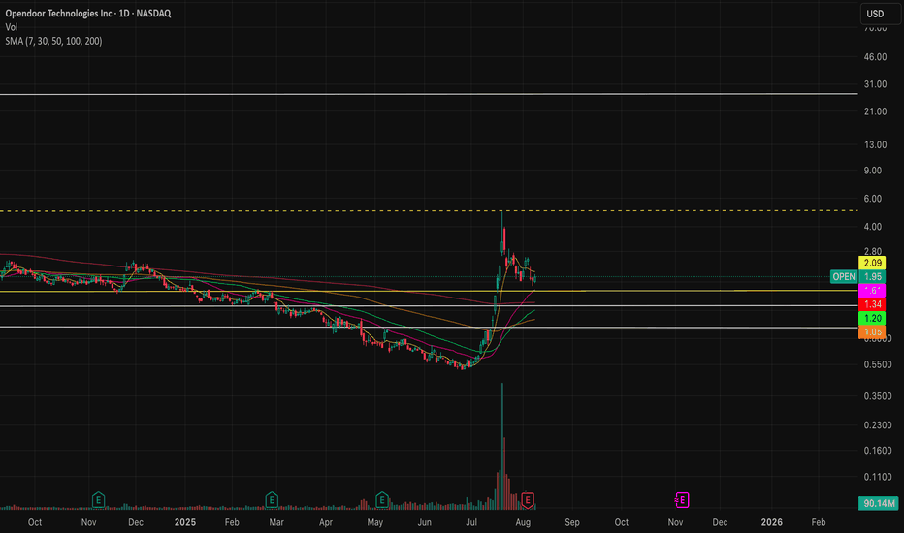
Task: Select the top white horizontal line
Action: (429, 94)
